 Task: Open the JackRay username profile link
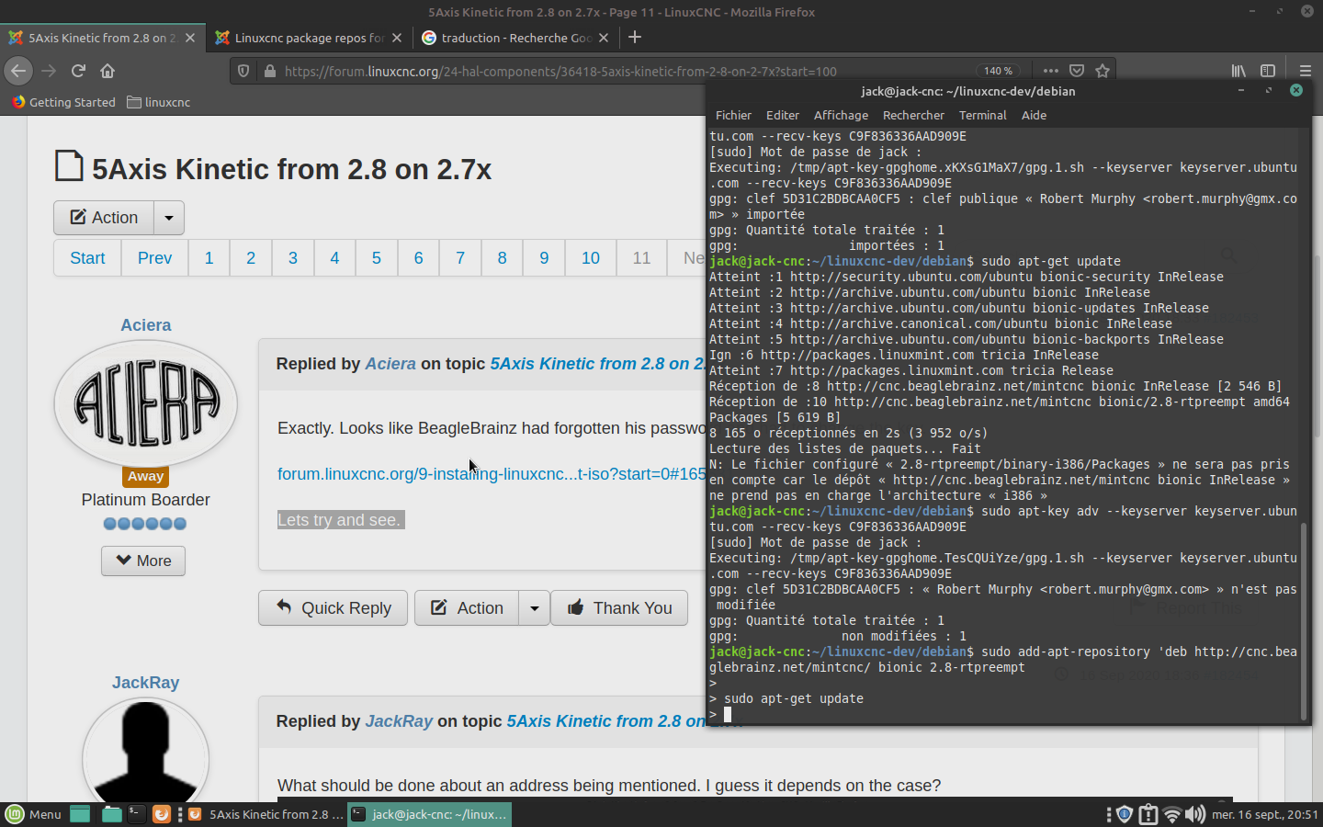click(x=145, y=683)
